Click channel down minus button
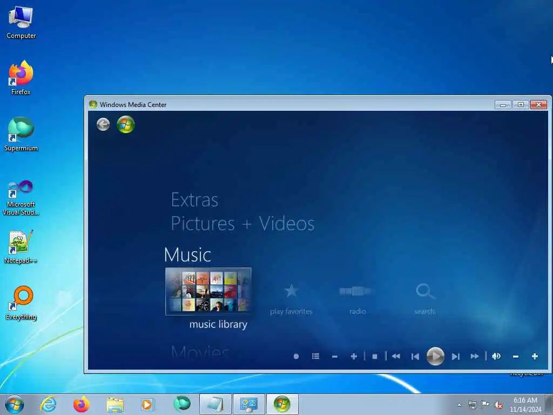The width and height of the screenshot is (553, 415). pos(335,357)
